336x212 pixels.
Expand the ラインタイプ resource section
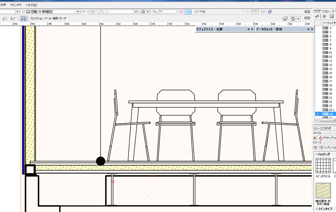pyautogui.click(x=316, y=209)
